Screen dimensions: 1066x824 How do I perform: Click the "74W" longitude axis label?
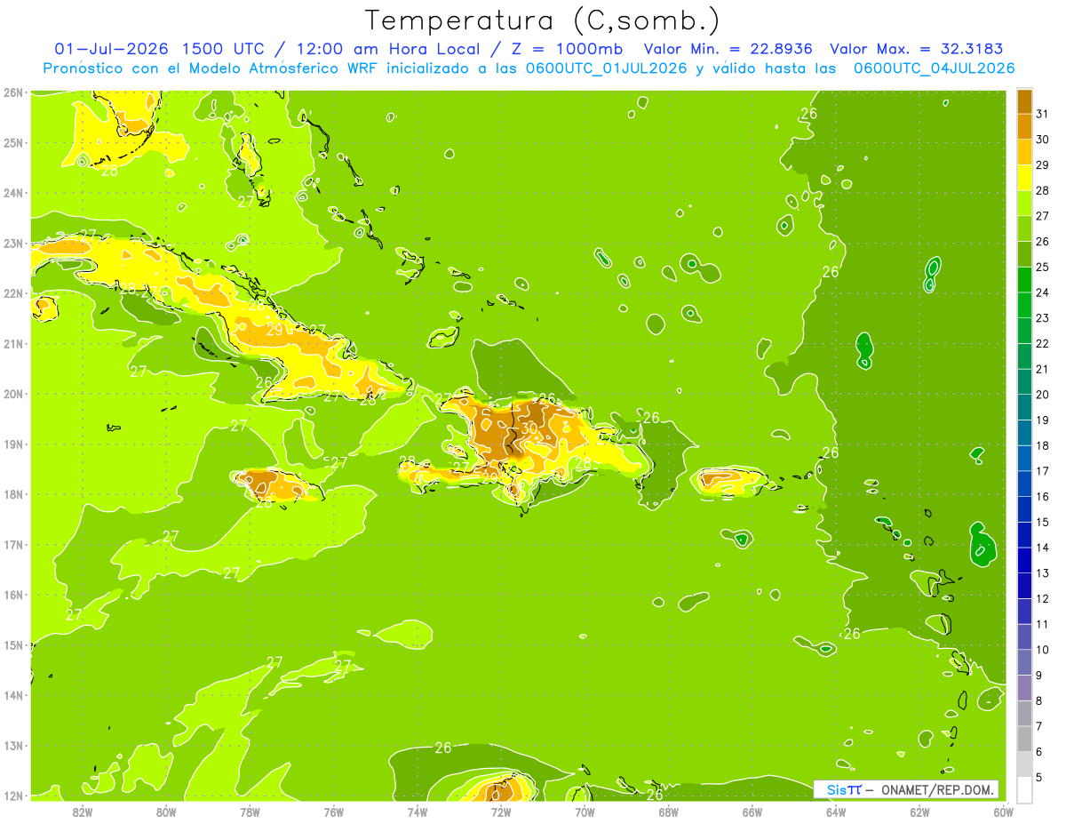418,812
